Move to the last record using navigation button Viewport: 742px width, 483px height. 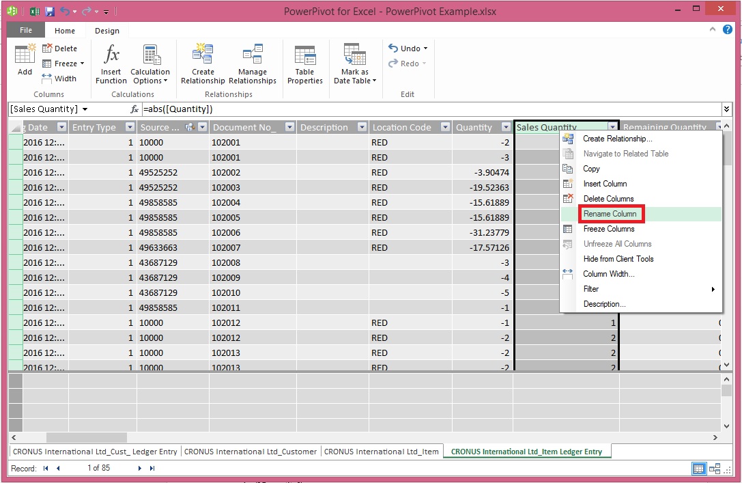pos(152,468)
